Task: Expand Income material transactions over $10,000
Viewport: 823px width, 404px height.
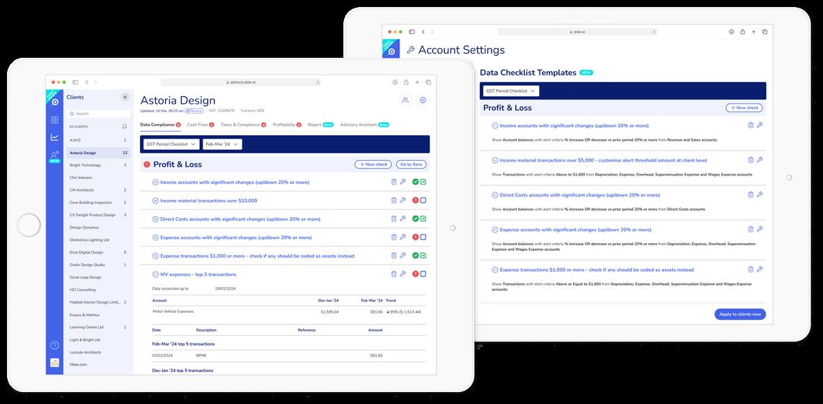Action: (x=155, y=201)
